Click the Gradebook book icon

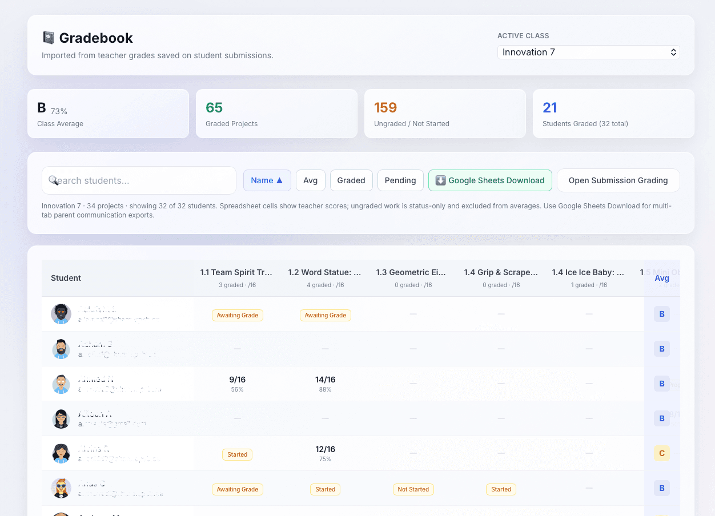point(47,38)
